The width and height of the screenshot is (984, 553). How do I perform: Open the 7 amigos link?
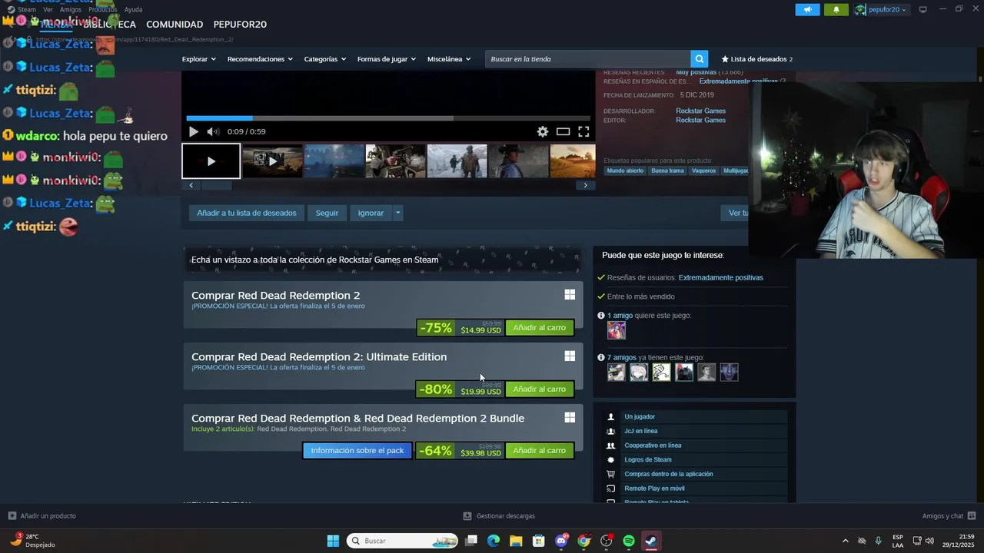[x=621, y=357]
